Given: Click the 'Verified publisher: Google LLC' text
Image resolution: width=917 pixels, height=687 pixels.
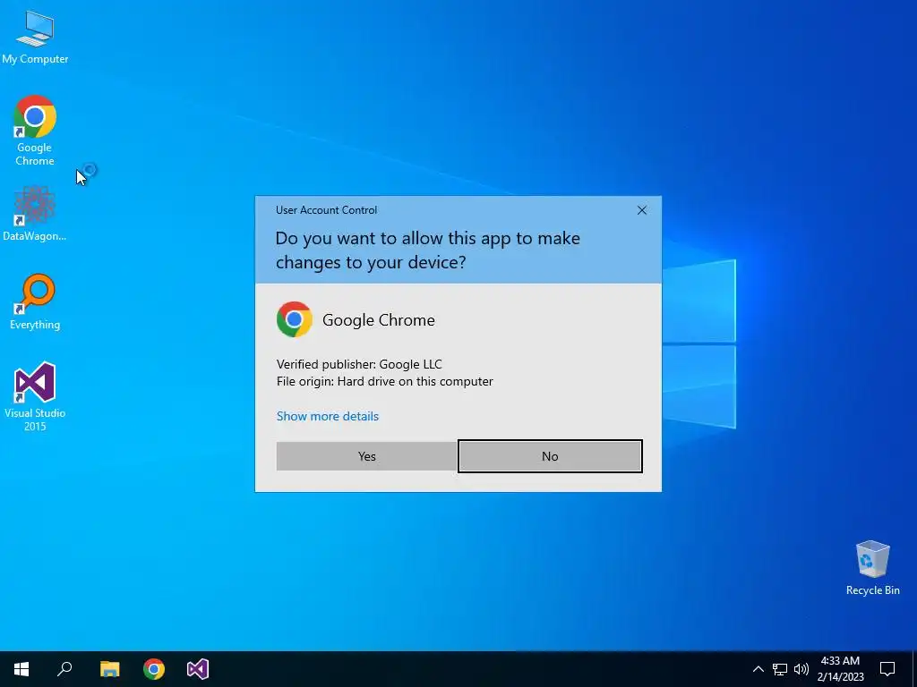Looking at the screenshot, I should click(x=359, y=364).
